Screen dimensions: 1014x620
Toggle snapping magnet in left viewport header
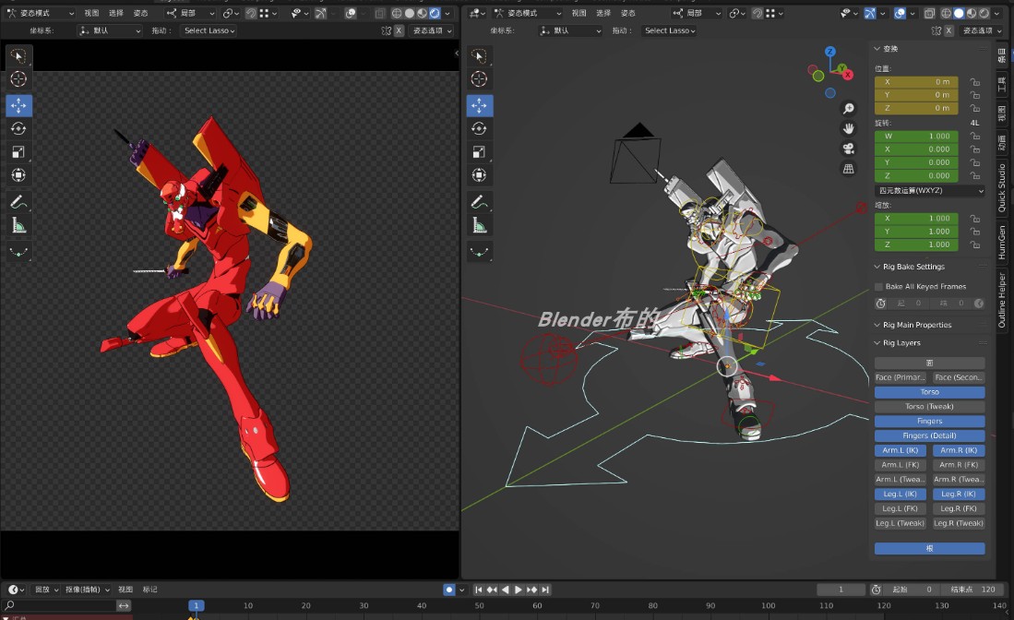coord(251,13)
